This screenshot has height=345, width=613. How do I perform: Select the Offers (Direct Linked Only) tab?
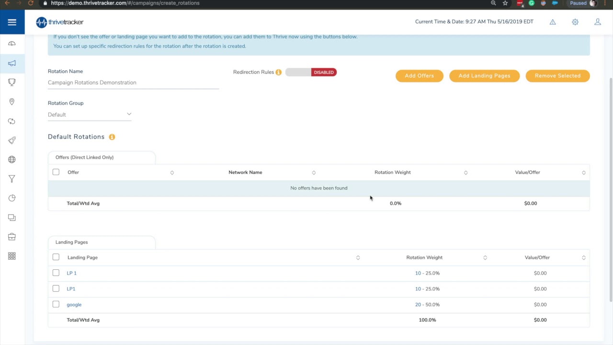(x=102, y=157)
